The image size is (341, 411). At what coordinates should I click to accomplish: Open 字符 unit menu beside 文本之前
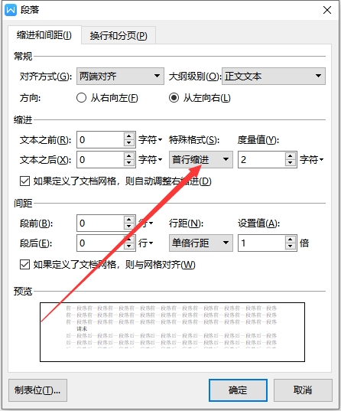pos(151,140)
